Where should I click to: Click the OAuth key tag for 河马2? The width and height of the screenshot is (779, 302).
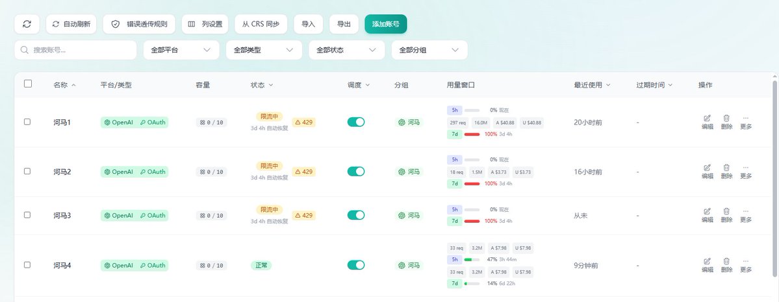pos(153,172)
